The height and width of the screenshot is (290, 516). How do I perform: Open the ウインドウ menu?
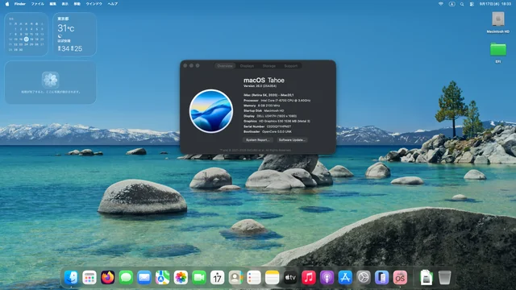point(94,4)
